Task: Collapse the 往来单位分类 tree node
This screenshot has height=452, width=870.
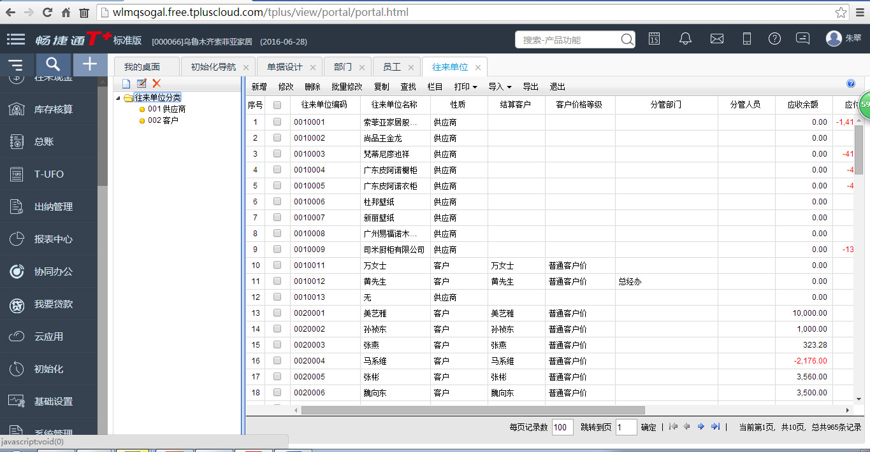Action: click(119, 98)
